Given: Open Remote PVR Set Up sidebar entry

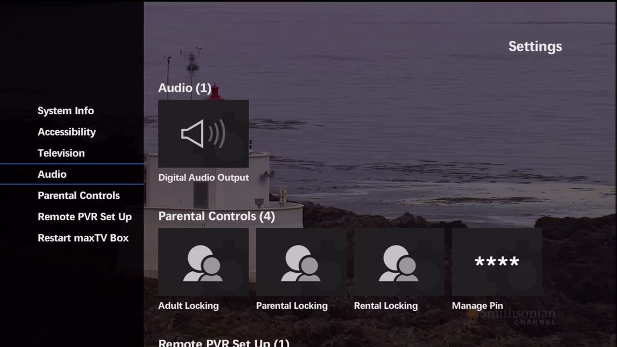Looking at the screenshot, I should 84,216.
